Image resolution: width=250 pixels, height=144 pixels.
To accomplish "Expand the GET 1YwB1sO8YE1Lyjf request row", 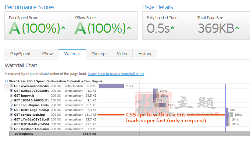I will pos(11,119).
